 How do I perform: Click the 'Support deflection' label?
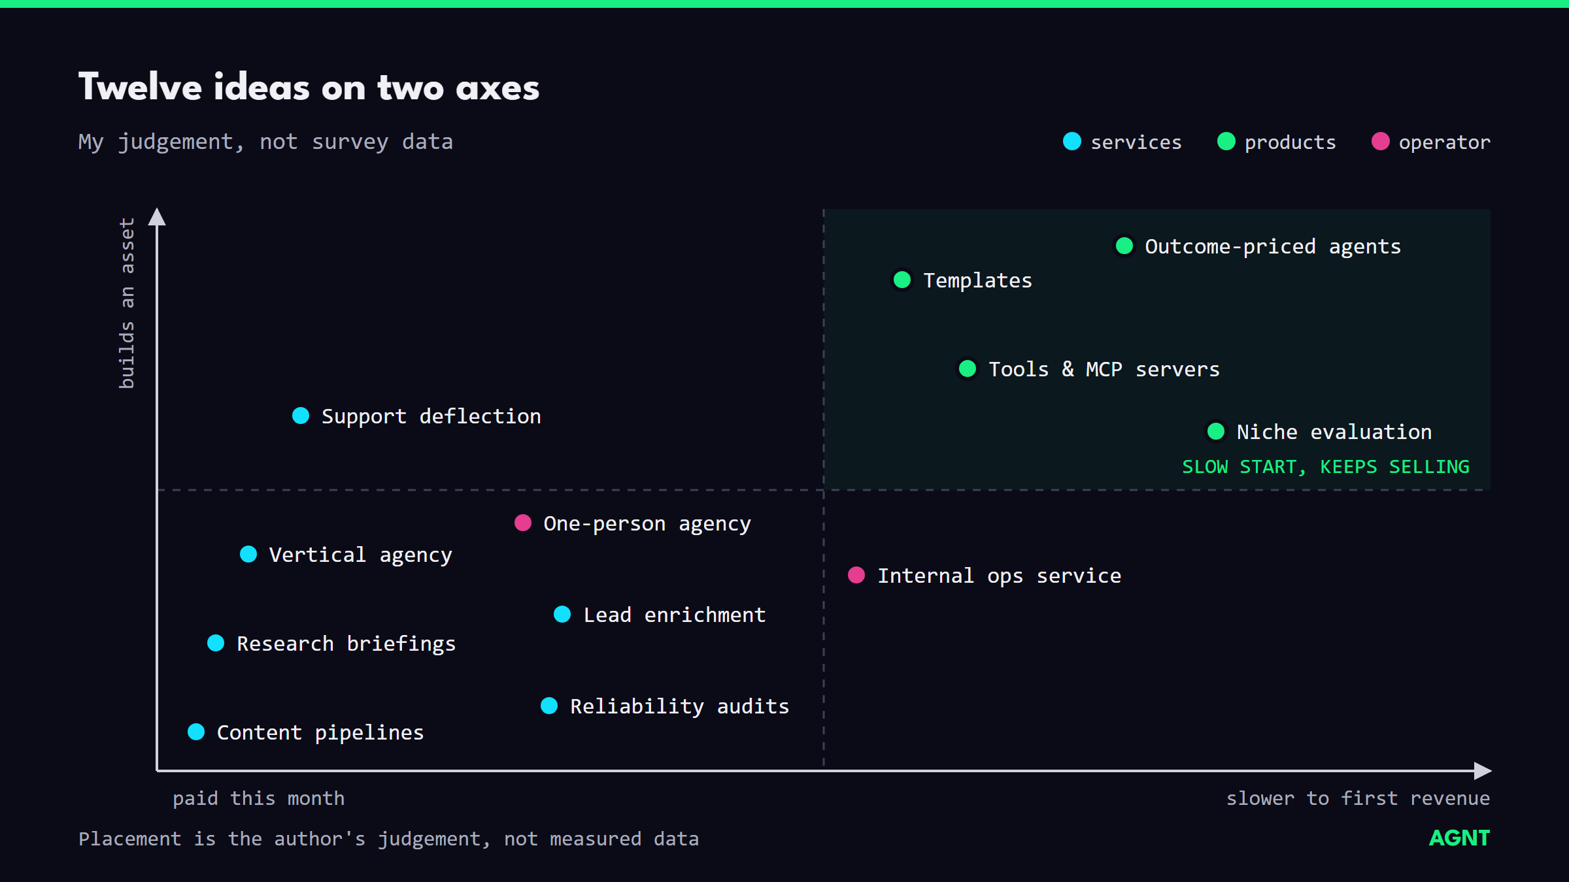pos(431,417)
